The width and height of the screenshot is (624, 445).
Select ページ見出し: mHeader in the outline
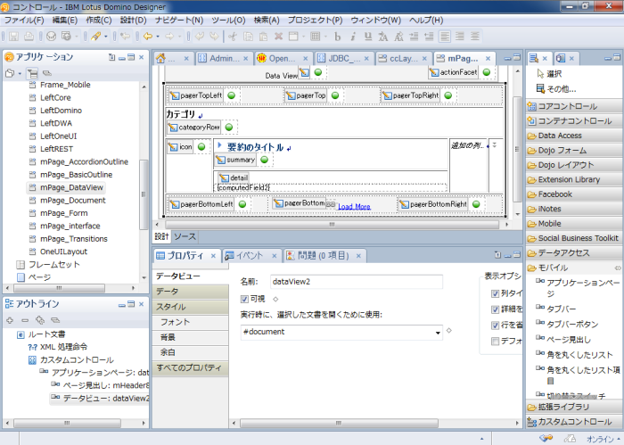[106, 385]
